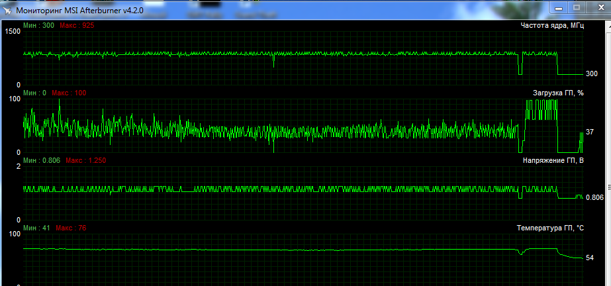Click 'Макс : 925' in the core clock graph
The image size is (611, 286).
(77, 25)
